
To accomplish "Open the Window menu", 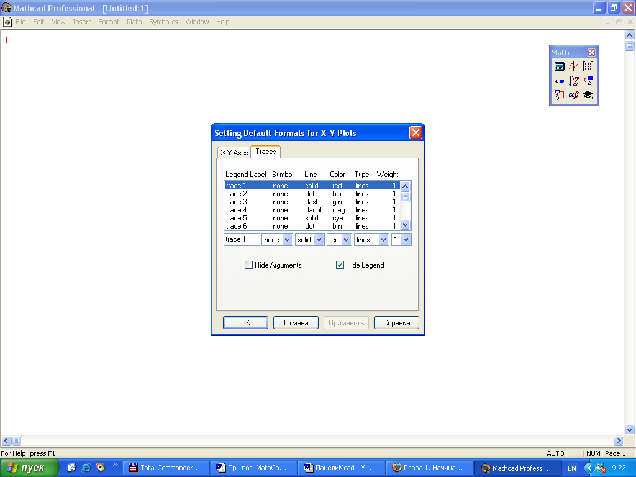I will [x=197, y=22].
